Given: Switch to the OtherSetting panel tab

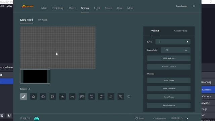Looking at the screenshot, I should [181, 31].
